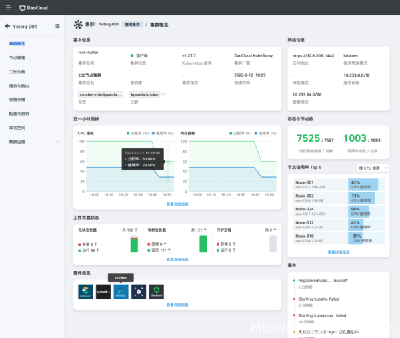The width and height of the screenshot is (400, 338).
Task: Go back using the arrow beside Yeting-001
Action: (x=7, y=26)
